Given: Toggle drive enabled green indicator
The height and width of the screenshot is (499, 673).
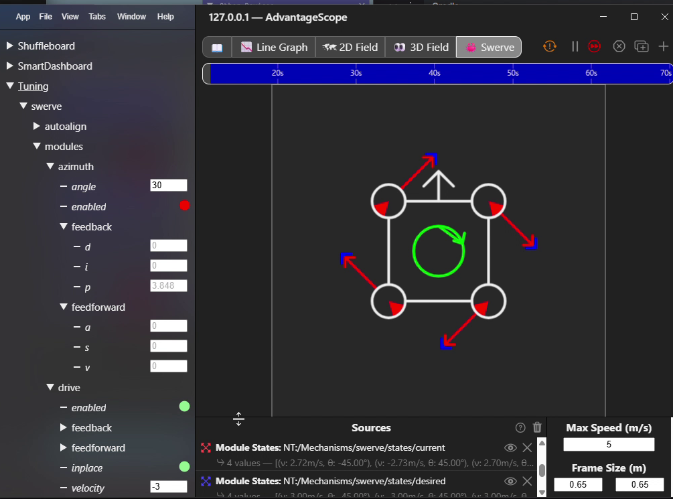Looking at the screenshot, I should [185, 407].
